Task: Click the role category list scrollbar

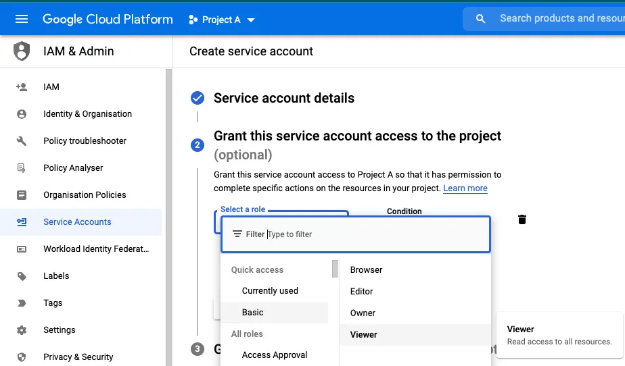Action: click(335, 269)
